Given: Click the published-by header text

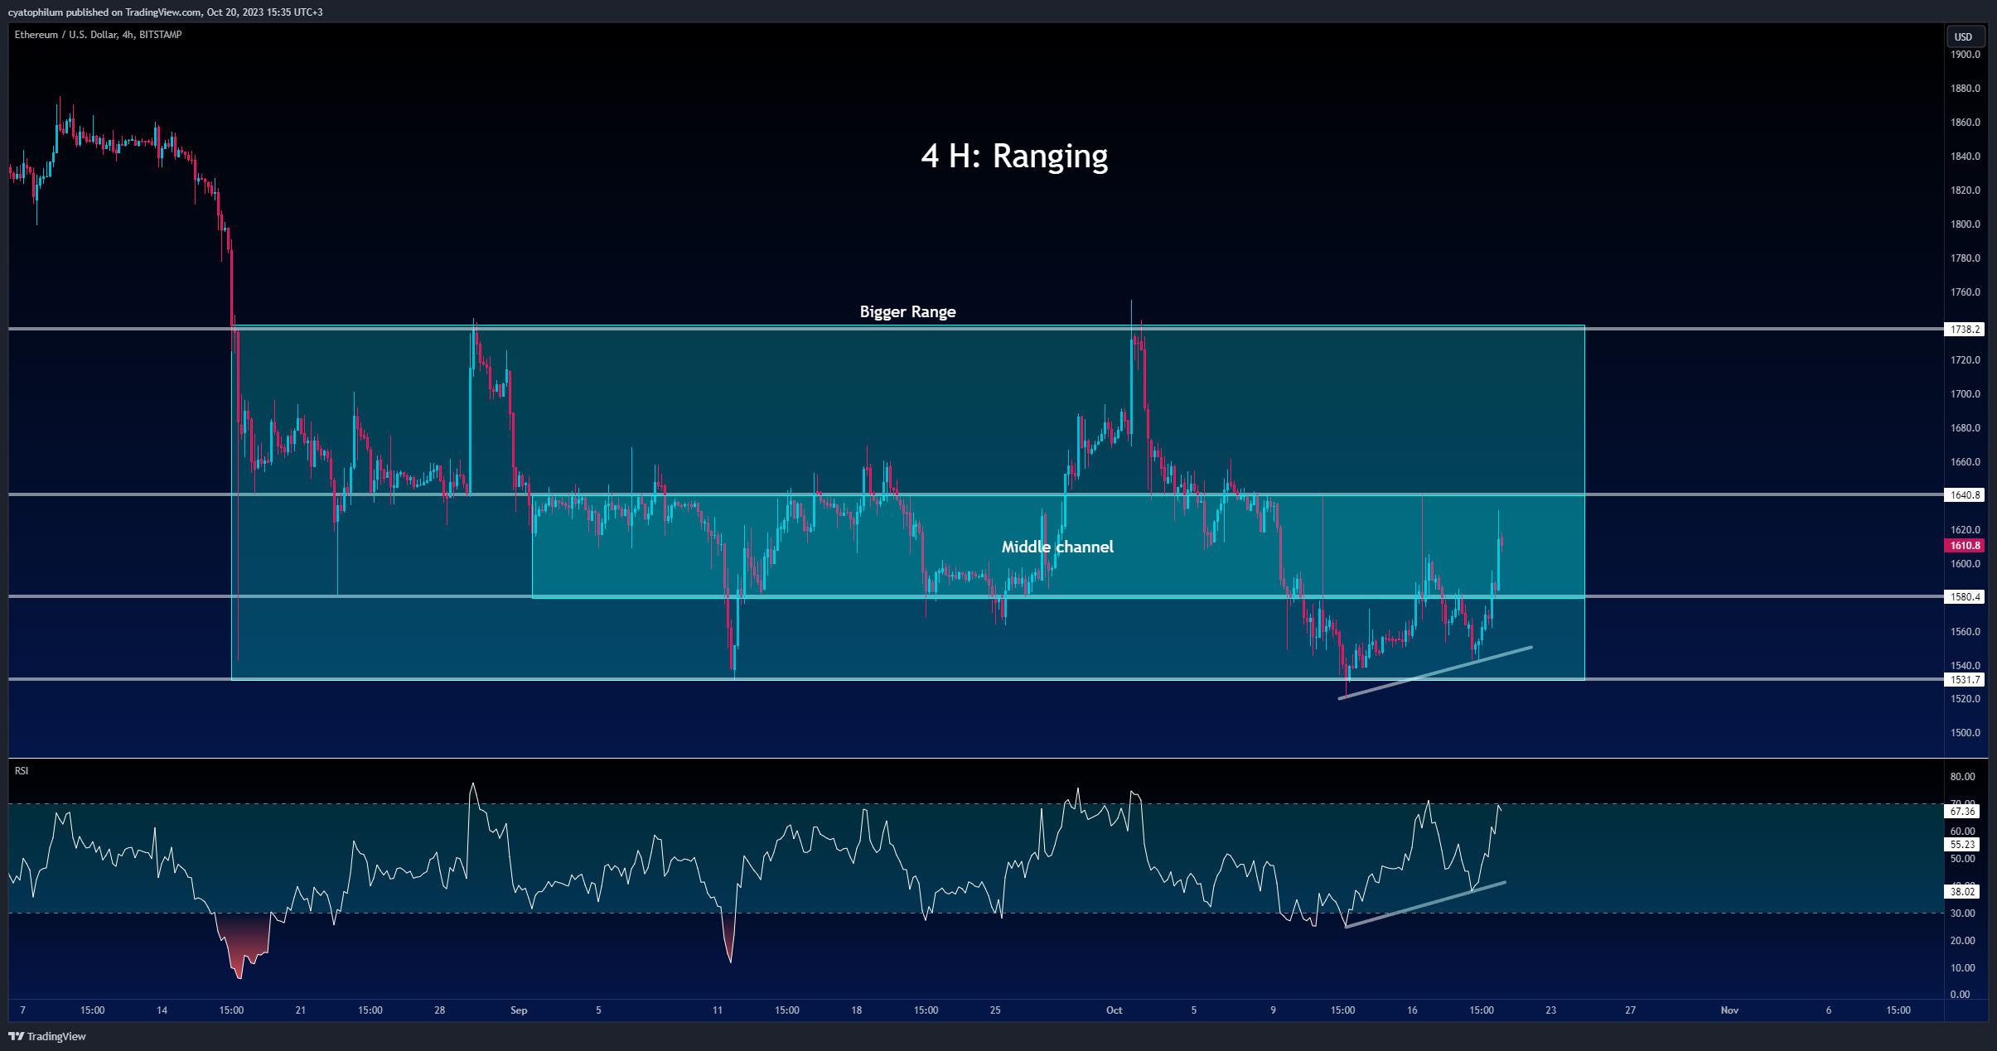Looking at the screenshot, I should tap(166, 12).
